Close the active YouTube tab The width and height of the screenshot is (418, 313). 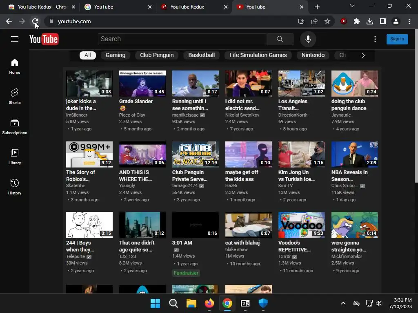(302, 7)
